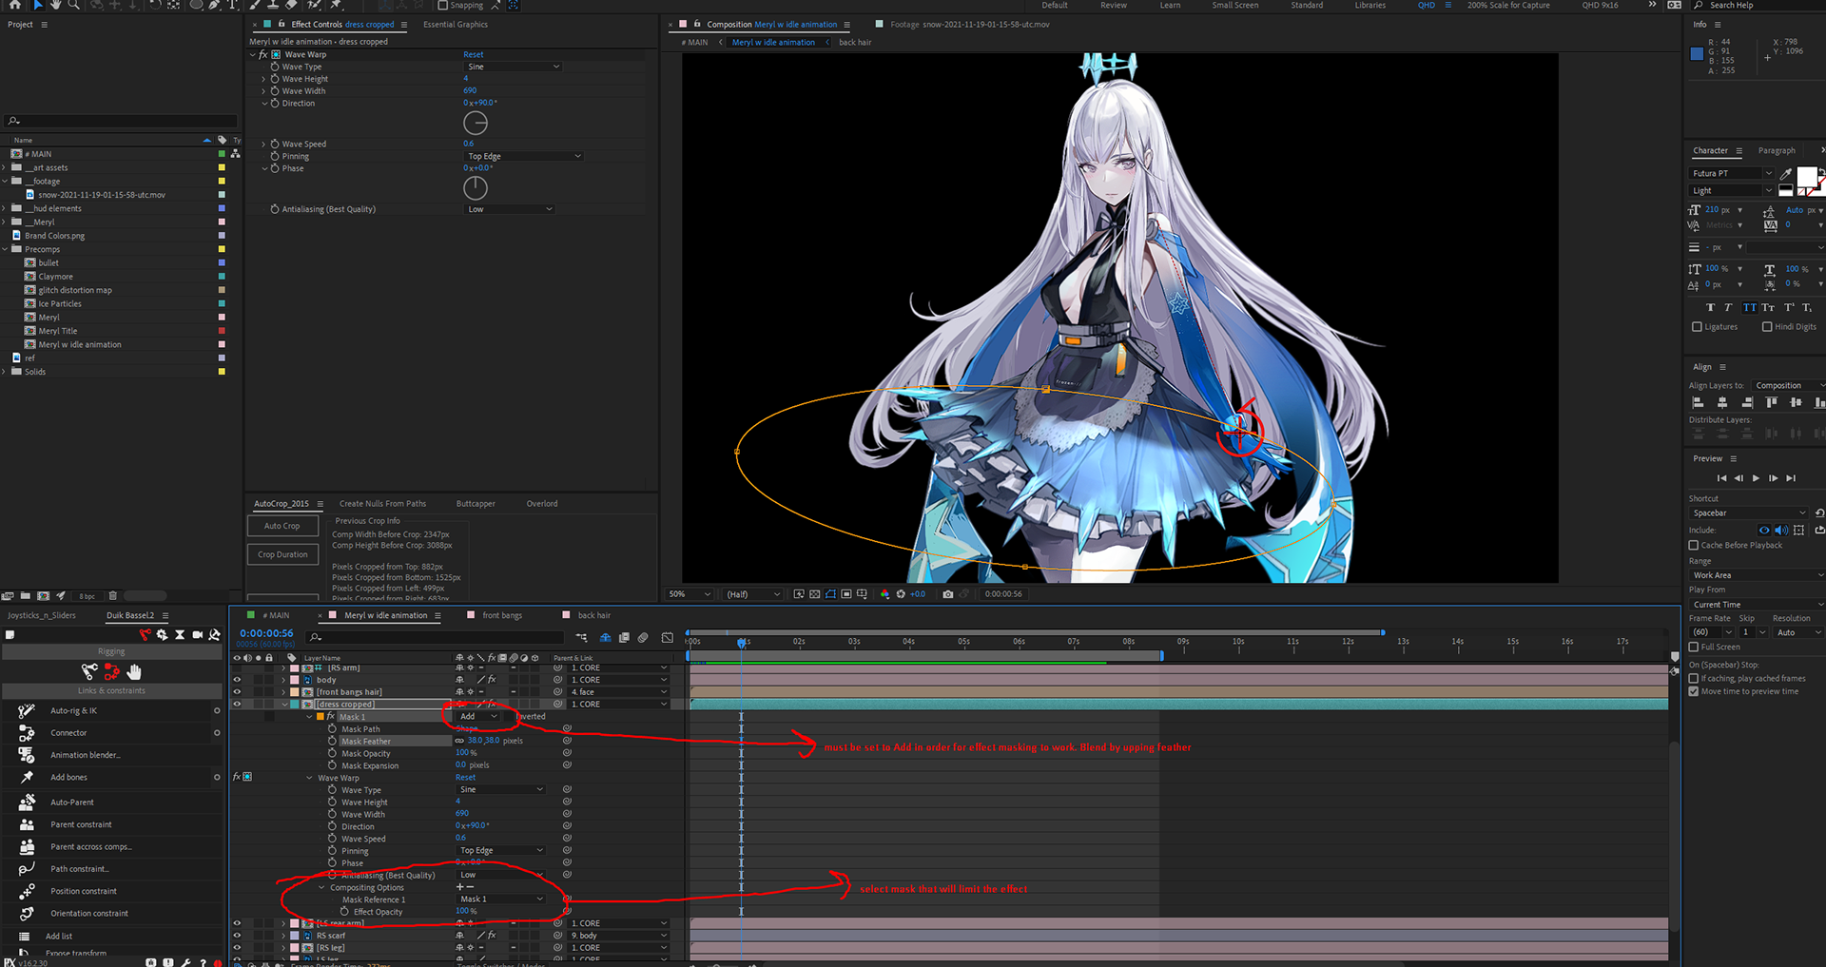Screen dimensions: 1826x967
Task: Select the Pen tool
Action: pyautogui.click(x=215, y=5)
